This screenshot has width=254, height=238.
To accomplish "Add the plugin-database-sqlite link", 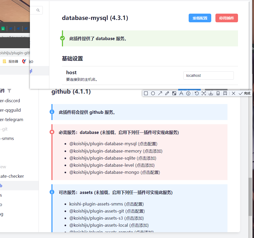I will (x=113, y=158).
